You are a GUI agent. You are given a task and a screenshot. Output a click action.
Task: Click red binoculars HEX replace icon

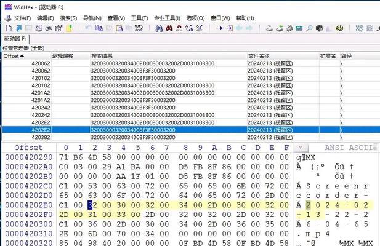(x=179, y=28)
